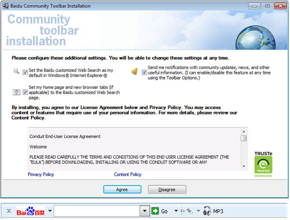The image size is (290, 220).
Task: Open the highlighter options dropdown arrow
Action: [x=198, y=211]
